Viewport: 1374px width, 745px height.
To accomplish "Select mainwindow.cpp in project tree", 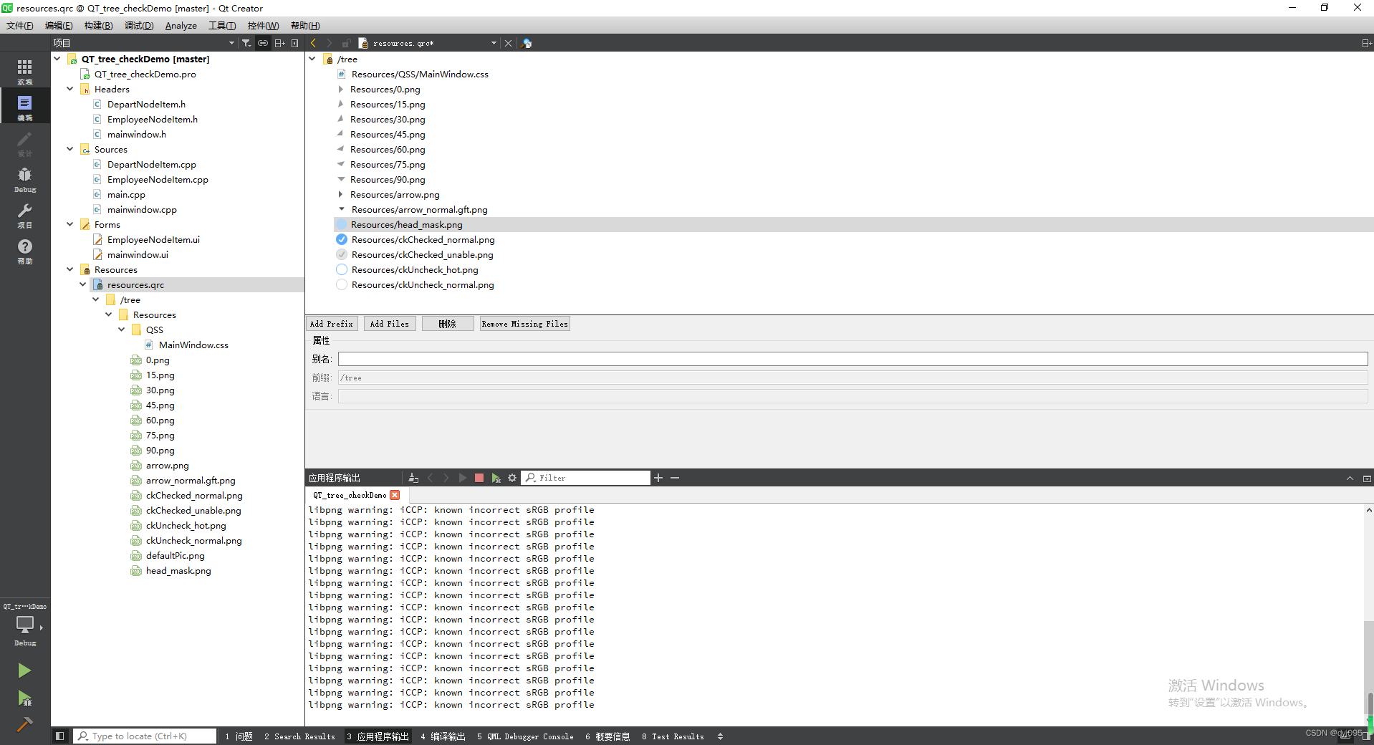I will [x=142, y=209].
